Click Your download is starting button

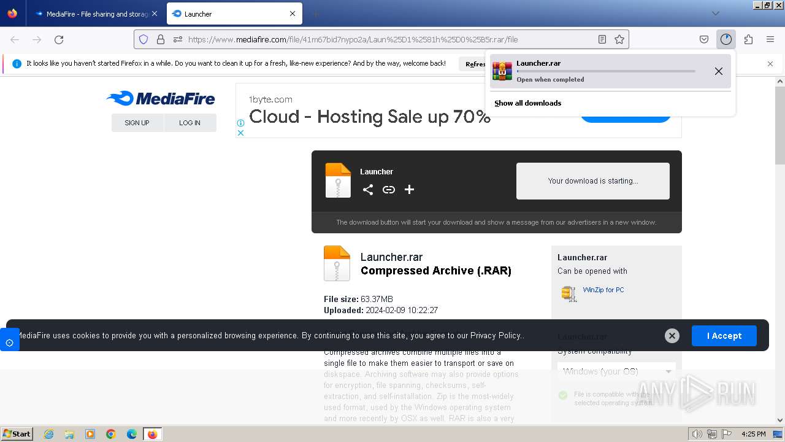593,181
